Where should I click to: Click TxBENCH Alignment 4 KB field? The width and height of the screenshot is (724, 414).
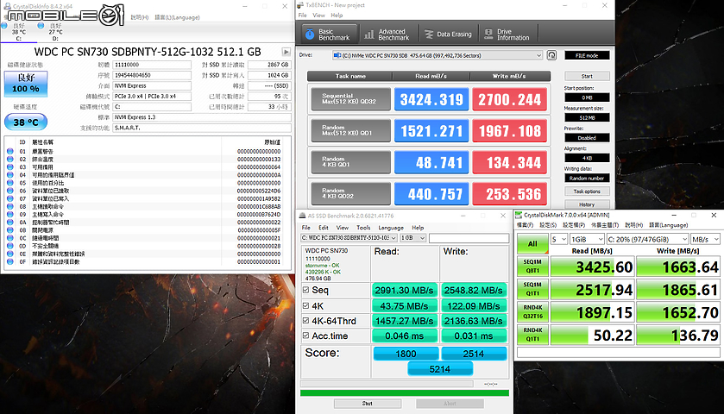pos(587,158)
